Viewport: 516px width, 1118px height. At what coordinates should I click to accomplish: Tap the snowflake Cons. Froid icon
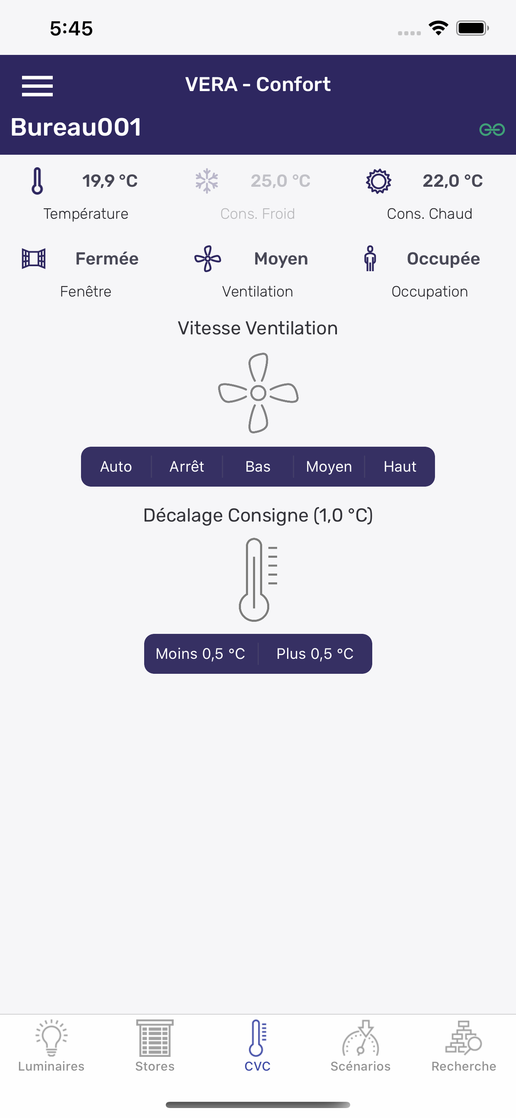pyautogui.click(x=207, y=181)
